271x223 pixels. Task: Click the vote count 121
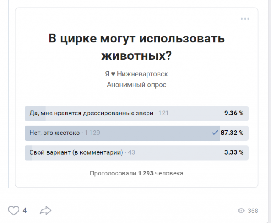pyautogui.click(x=163, y=113)
